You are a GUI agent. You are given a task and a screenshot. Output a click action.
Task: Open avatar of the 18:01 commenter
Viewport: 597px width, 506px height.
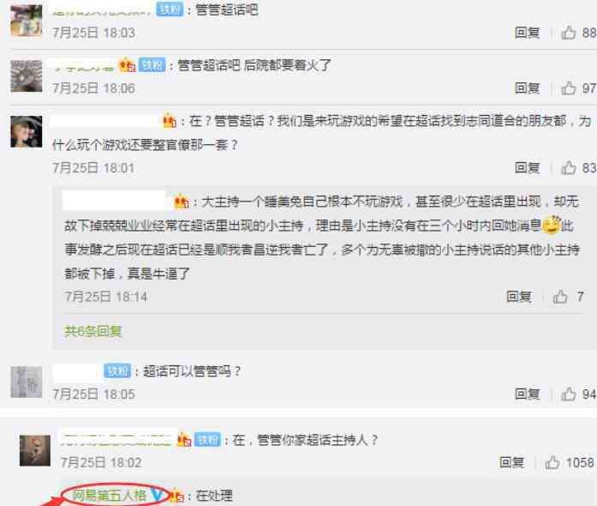pyautogui.click(x=27, y=131)
